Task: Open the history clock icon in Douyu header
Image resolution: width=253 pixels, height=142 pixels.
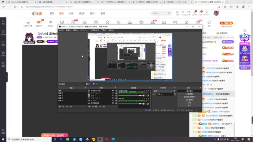Action: [177, 12]
